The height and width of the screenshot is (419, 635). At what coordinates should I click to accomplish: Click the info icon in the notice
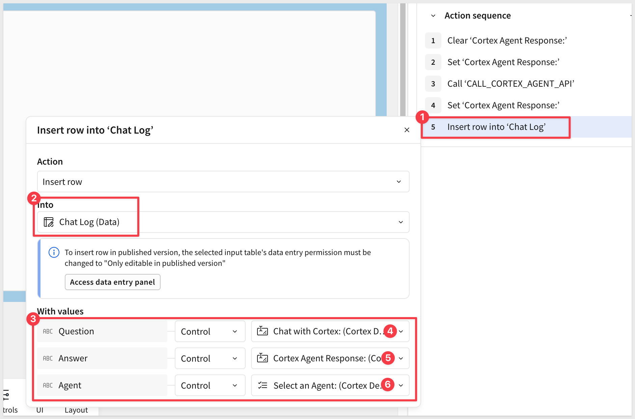54,252
